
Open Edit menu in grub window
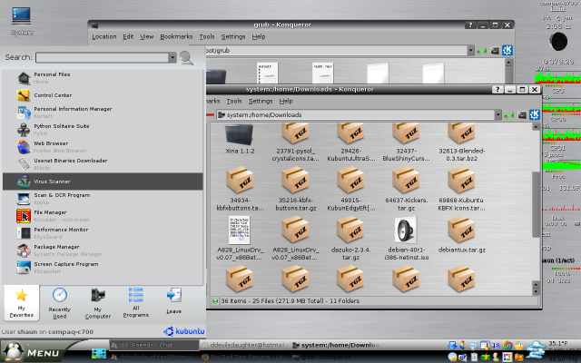point(128,36)
